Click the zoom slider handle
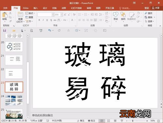Screen dimensions: 163x123 coord(133,121)
